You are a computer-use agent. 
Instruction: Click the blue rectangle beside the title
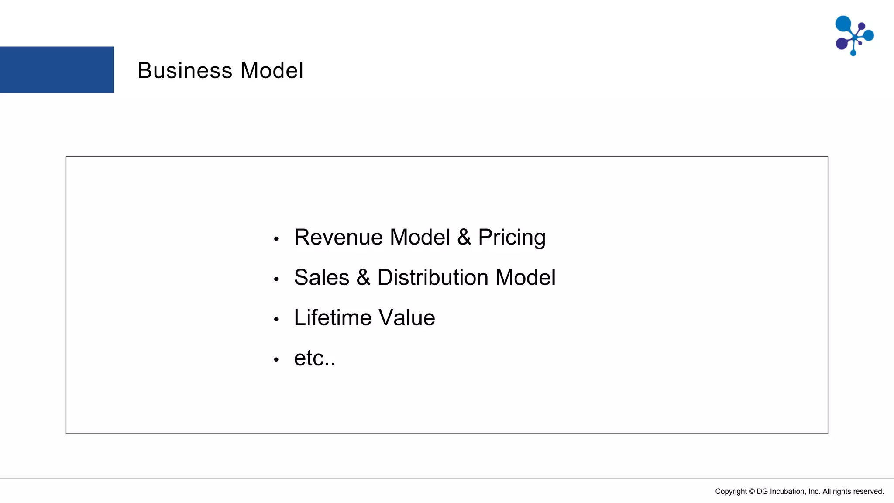[57, 70]
